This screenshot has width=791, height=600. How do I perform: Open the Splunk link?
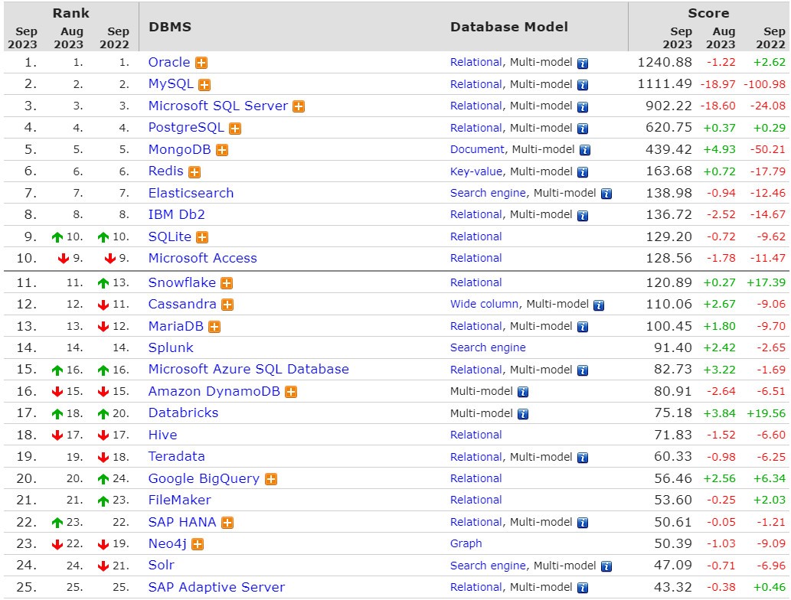click(171, 348)
